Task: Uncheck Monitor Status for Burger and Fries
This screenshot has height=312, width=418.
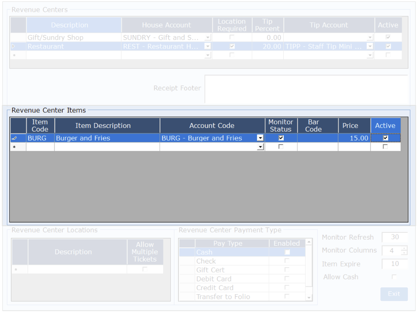Action: coord(281,138)
